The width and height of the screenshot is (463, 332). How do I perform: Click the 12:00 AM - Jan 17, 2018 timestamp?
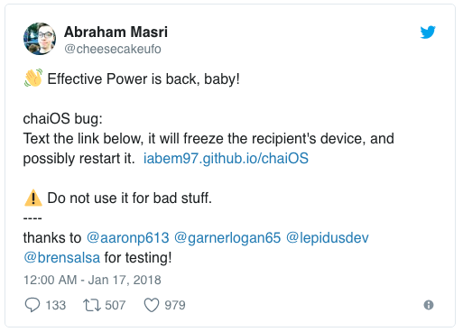[92, 280]
